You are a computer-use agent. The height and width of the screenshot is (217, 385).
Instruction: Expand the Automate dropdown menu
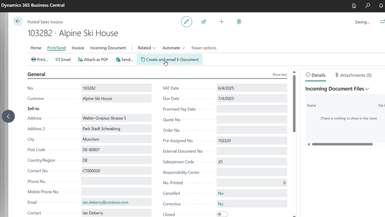click(174, 48)
